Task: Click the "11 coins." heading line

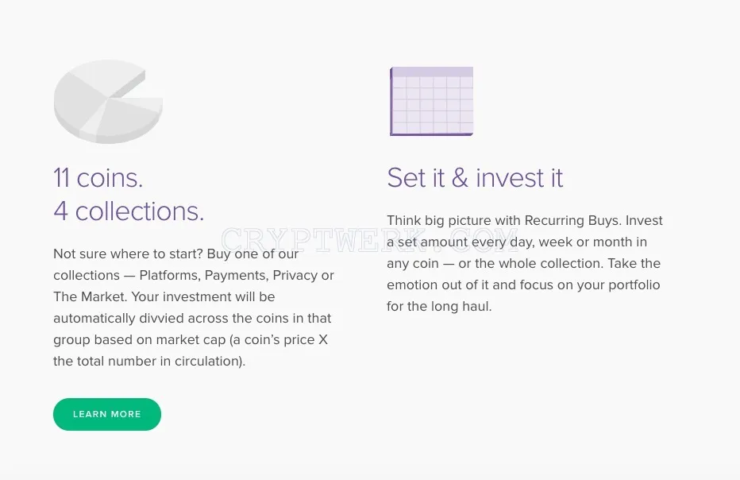Action: [x=98, y=178]
